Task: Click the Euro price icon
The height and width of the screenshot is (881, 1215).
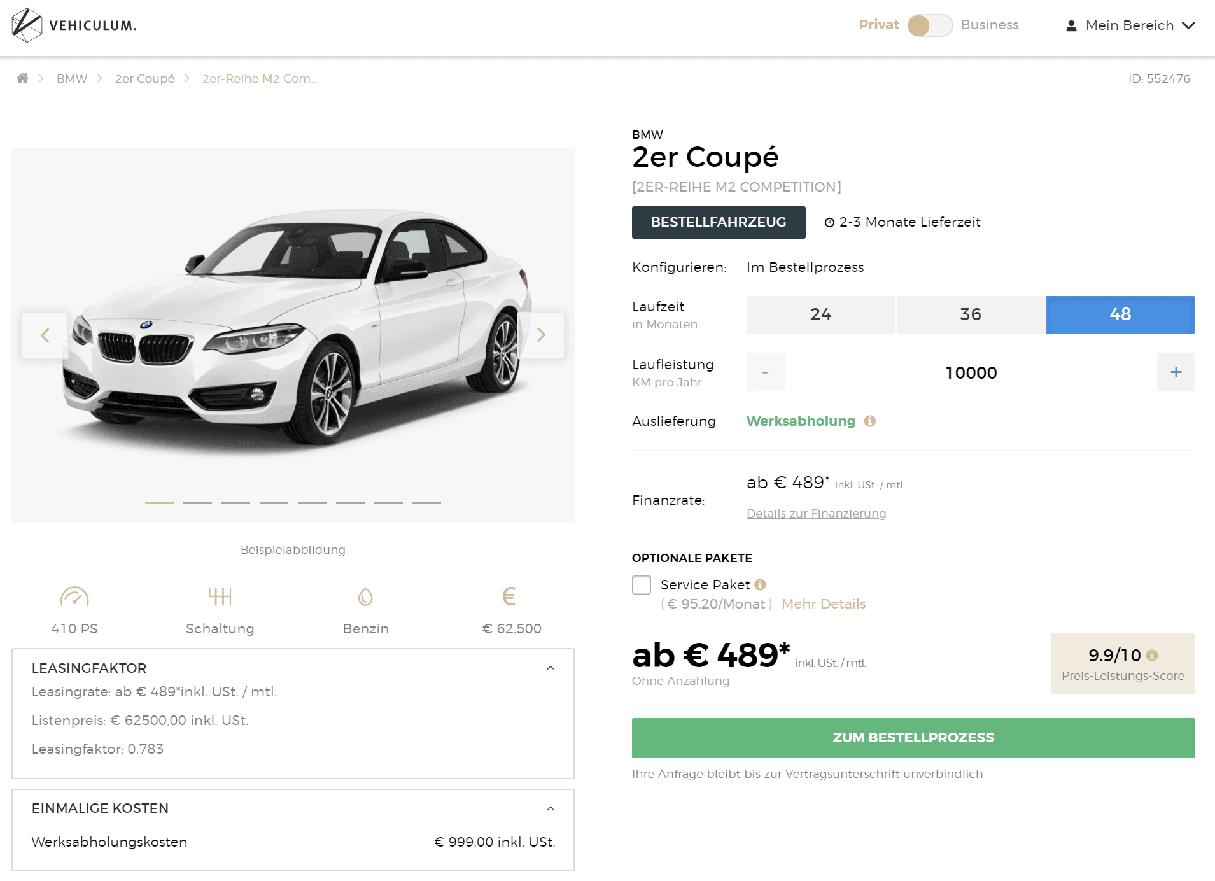Action: tap(509, 596)
